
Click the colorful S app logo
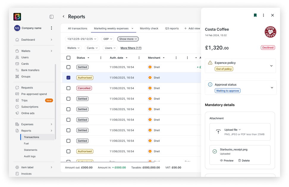[x=17, y=17]
